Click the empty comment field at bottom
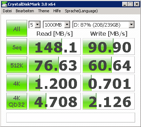Screen dimensions: 141x127 point(71,118)
